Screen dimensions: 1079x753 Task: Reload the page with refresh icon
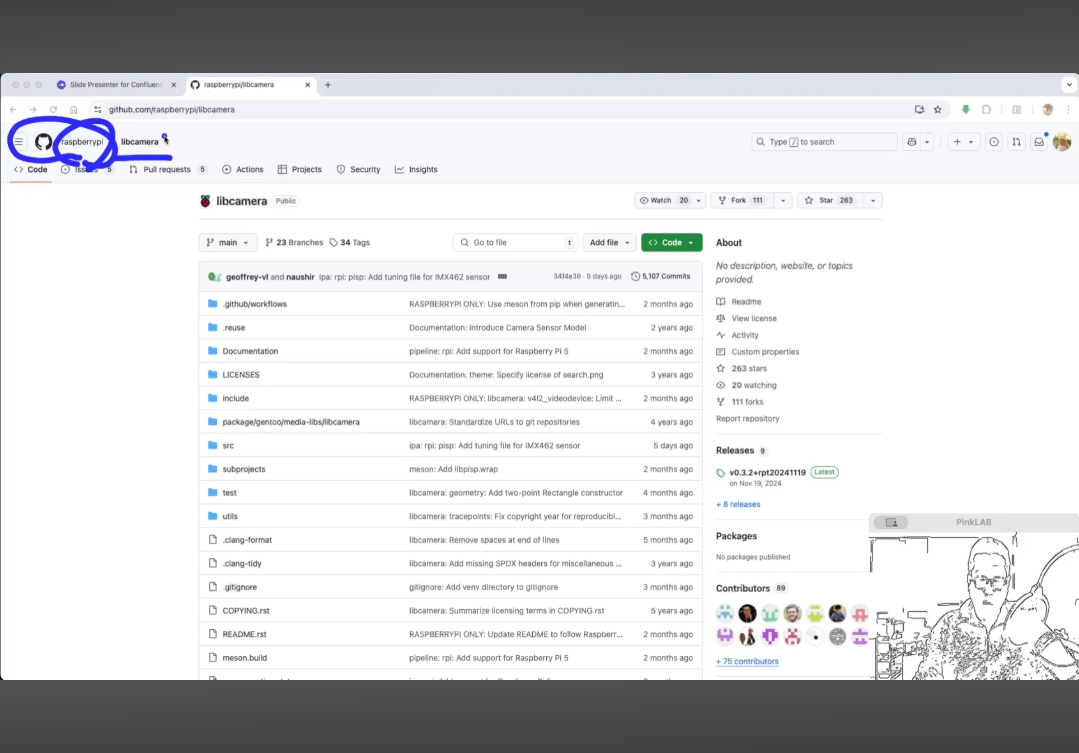click(53, 109)
